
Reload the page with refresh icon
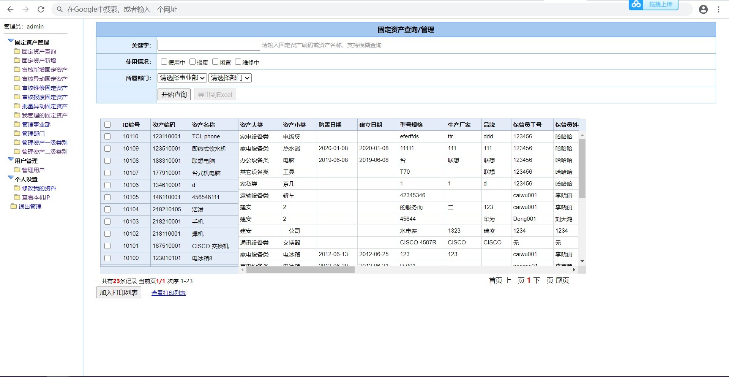[41, 10]
